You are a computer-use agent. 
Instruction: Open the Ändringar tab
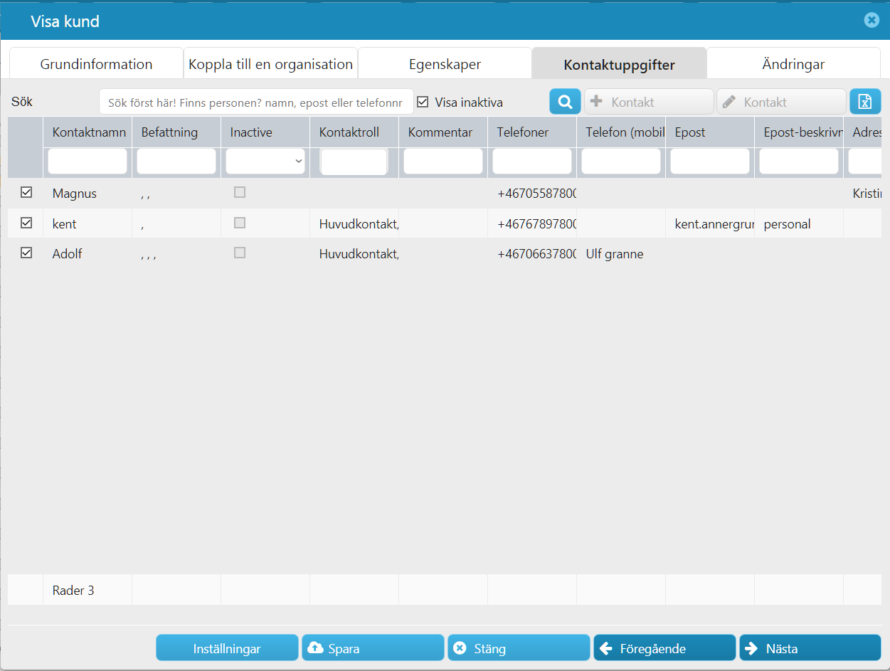pos(793,64)
